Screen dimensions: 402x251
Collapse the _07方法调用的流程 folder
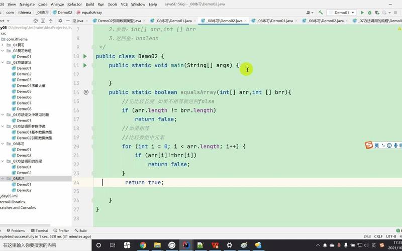coord(3,161)
